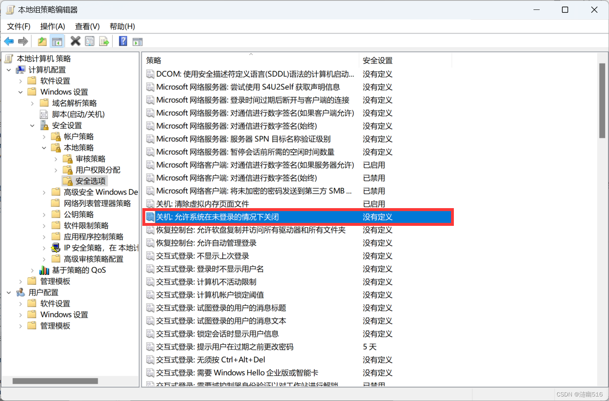Screen dimensions: 609x401
Task: Open the 查看(V) menu
Action: (x=87, y=26)
